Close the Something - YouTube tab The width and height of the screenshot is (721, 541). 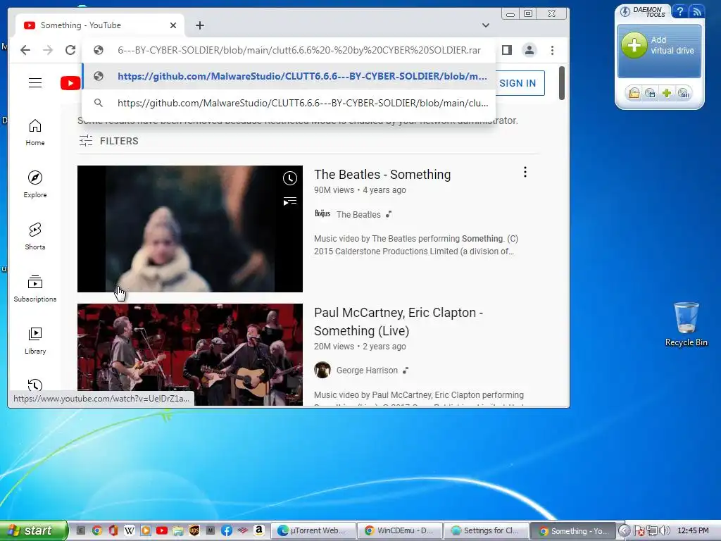coord(173,25)
